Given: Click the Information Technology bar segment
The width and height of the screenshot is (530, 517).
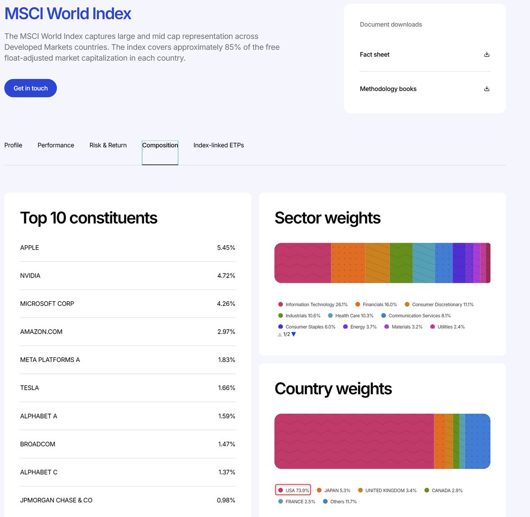Looking at the screenshot, I should (x=303, y=263).
